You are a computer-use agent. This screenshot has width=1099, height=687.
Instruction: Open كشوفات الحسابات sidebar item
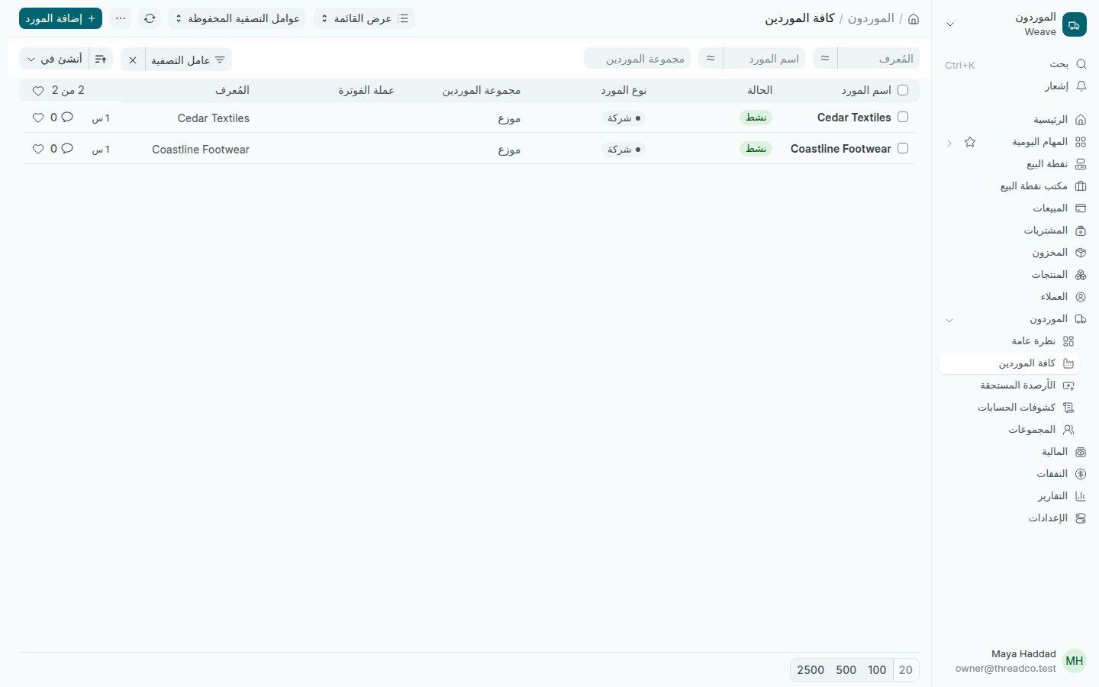tap(1009, 408)
